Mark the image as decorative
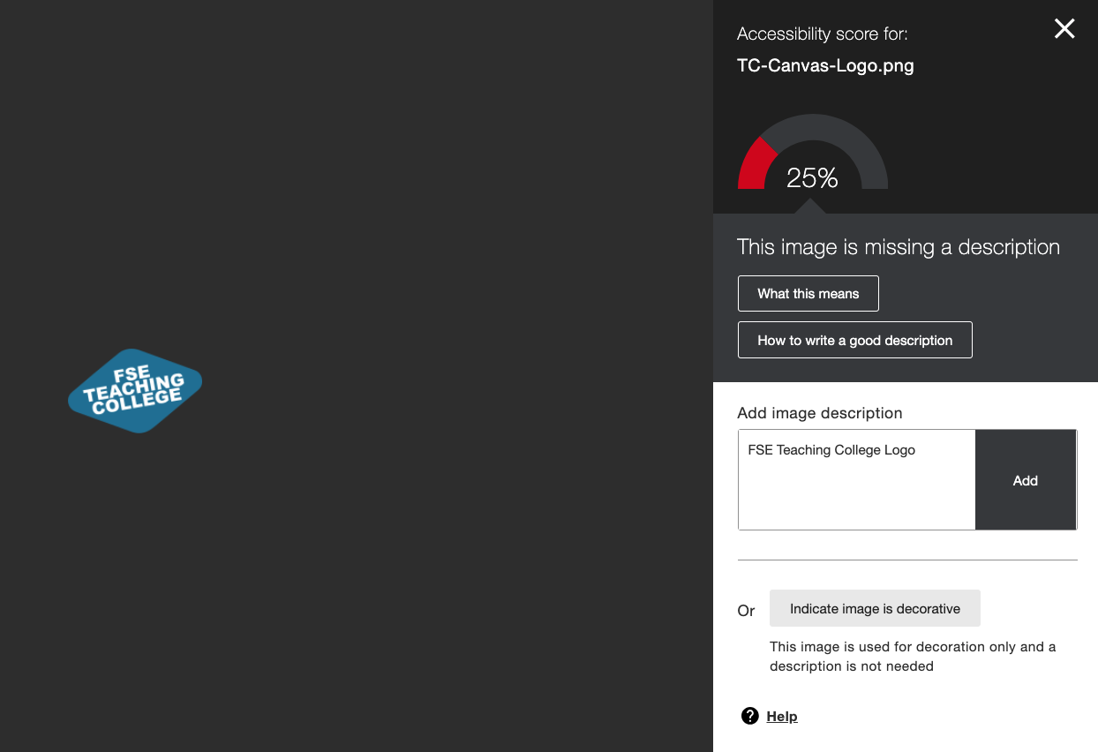This screenshot has width=1098, height=752. 875,608
